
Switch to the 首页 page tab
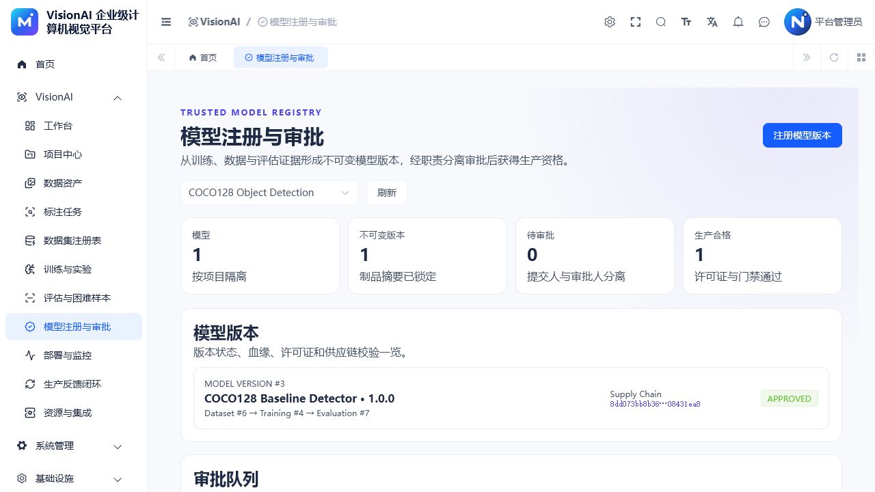click(x=203, y=57)
